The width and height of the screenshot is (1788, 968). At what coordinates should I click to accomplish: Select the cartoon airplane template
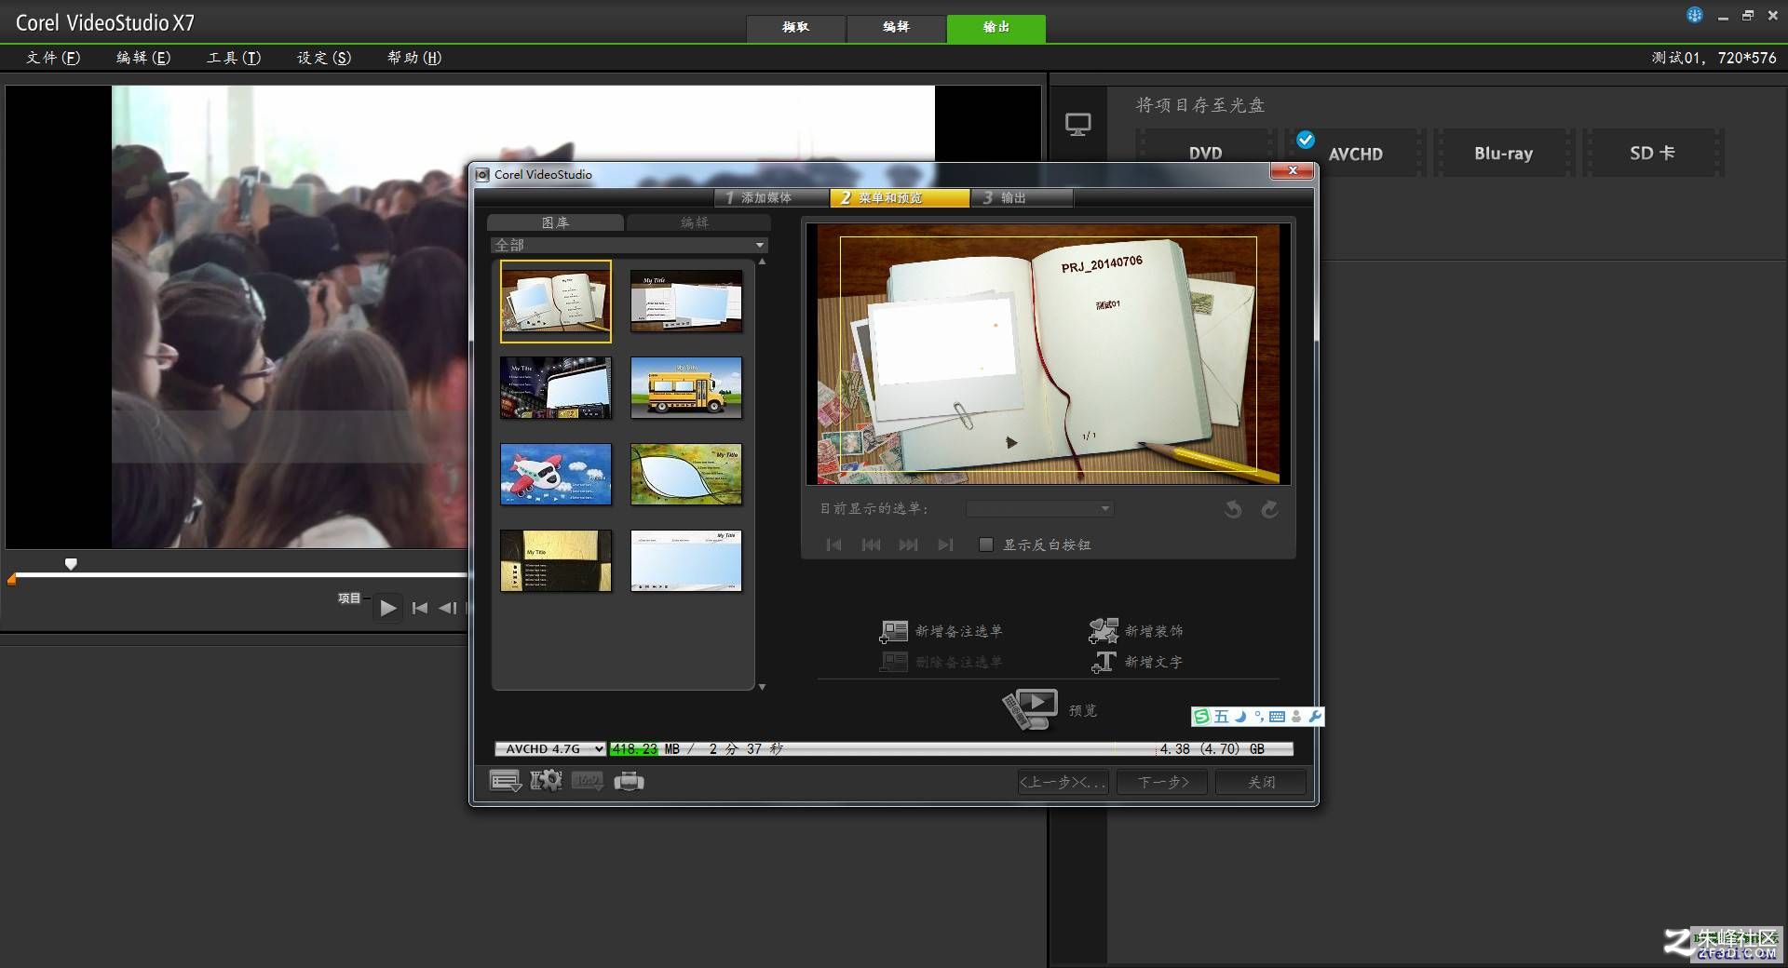556,474
